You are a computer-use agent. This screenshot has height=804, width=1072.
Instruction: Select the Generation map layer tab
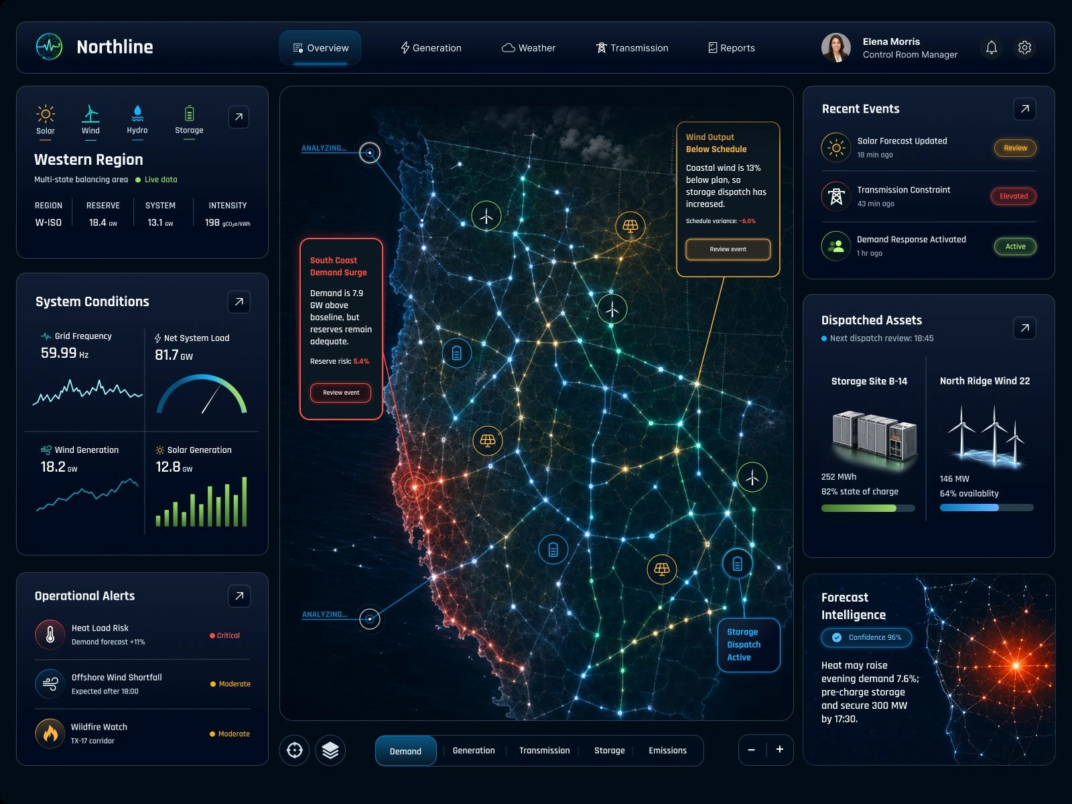point(474,750)
